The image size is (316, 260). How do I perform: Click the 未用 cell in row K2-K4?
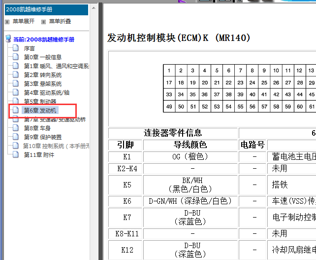pyautogui.click(x=291, y=169)
